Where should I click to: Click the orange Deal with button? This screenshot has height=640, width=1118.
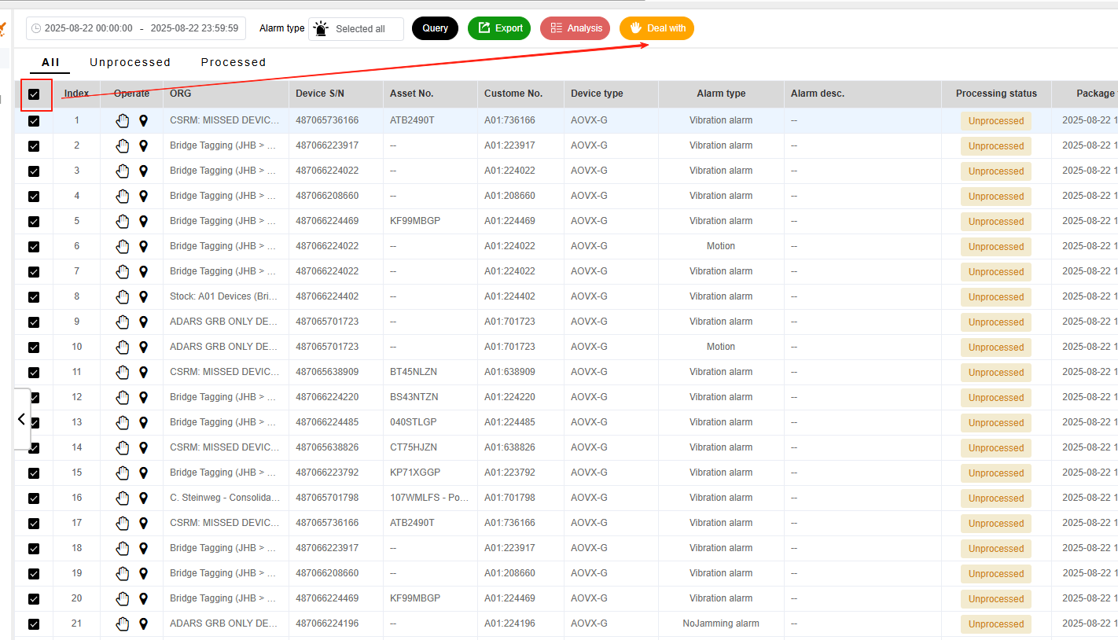click(656, 28)
